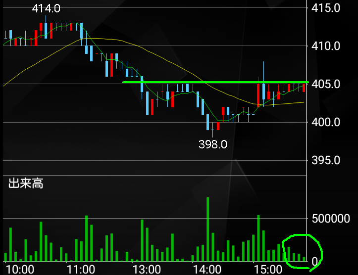Select the candlestick at the 398.0 low
This screenshot has width=358, height=275.
pos(213,130)
